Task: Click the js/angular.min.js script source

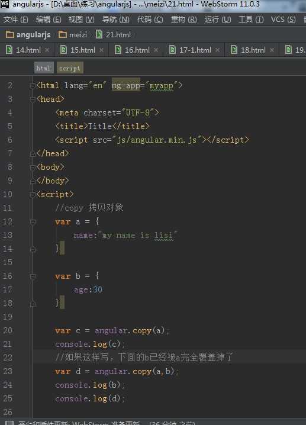Action: tap(157, 140)
